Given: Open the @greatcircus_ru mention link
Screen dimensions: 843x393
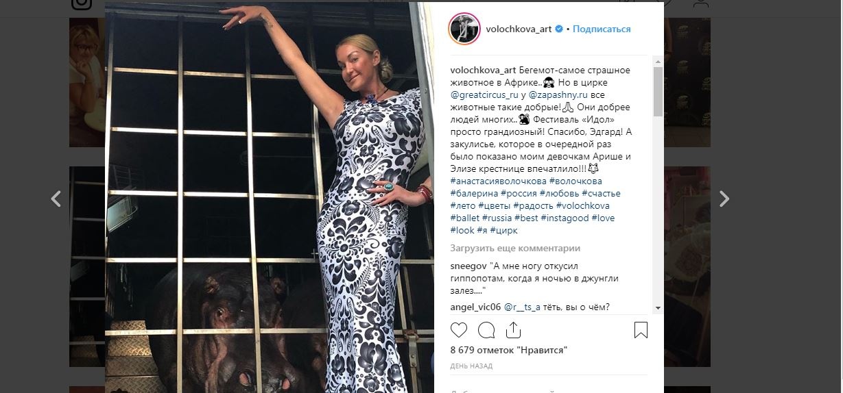Looking at the screenshot, I should click(x=484, y=94).
